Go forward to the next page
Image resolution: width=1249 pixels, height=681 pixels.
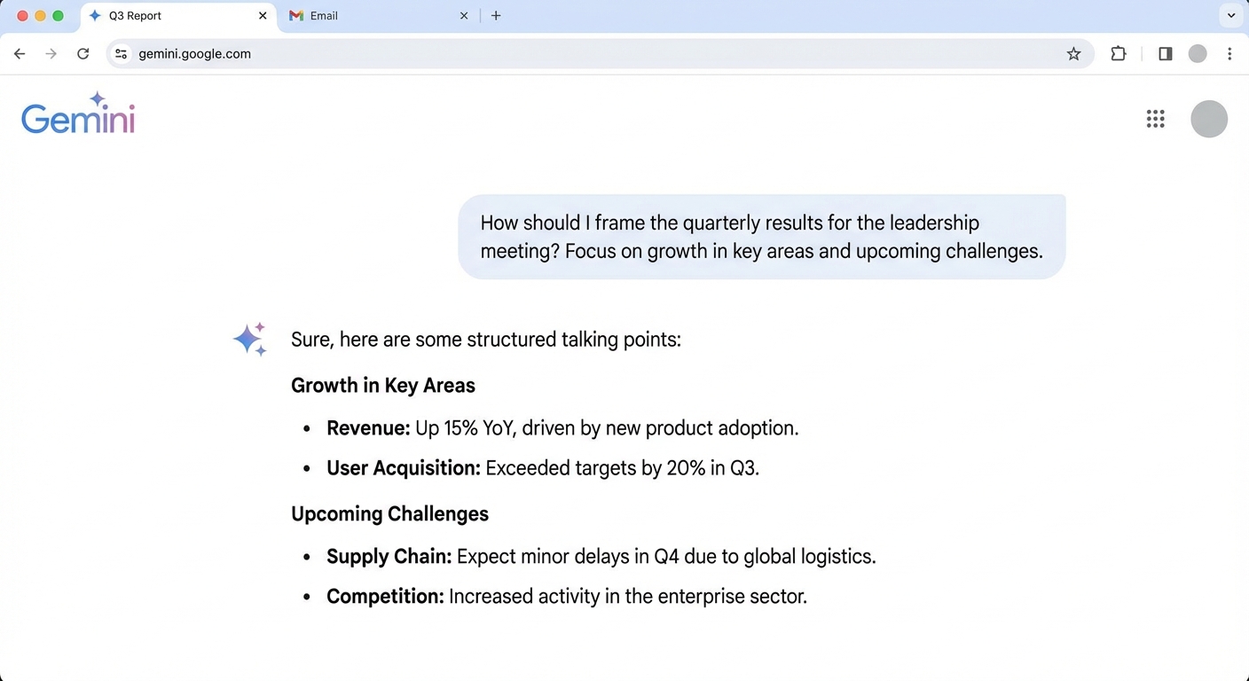click(51, 54)
